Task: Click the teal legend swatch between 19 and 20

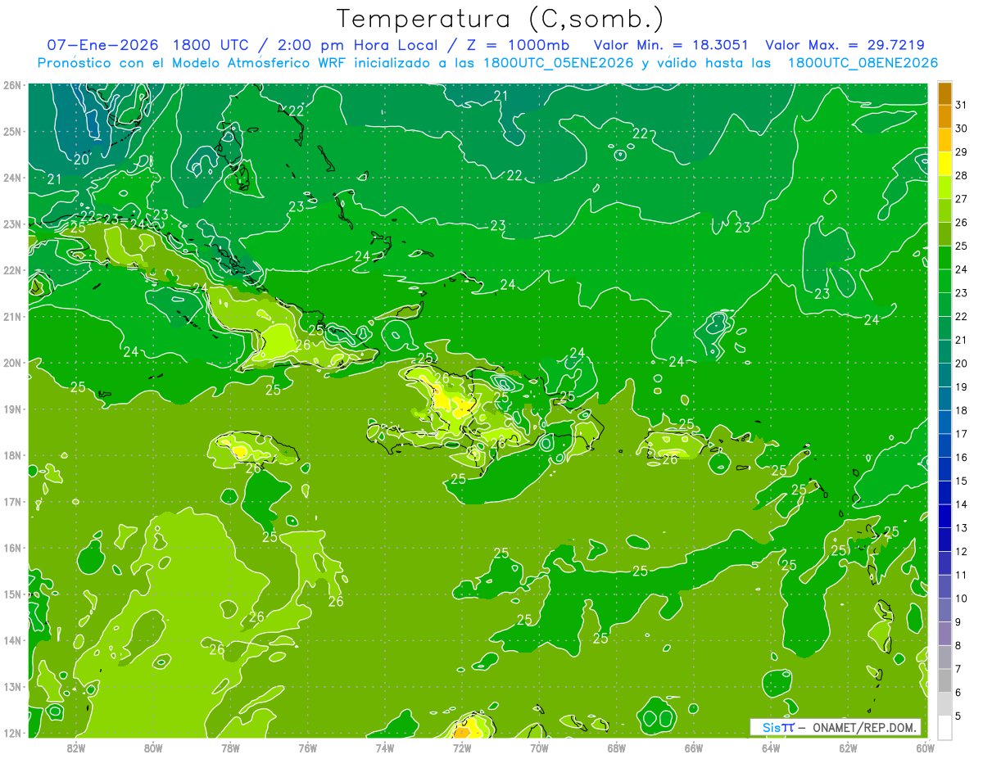Action: [x=944, y=375]
